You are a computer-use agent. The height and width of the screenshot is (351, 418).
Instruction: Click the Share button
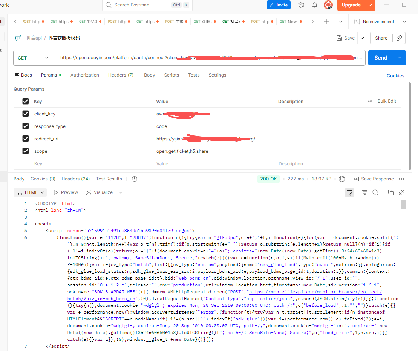(x=381, y=38)
